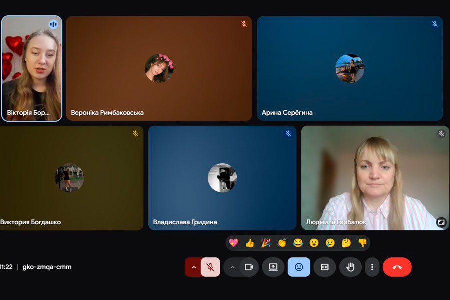Unmute the microphone with the red mic button
Screen dimensions: 450x300
coord(210,267)
